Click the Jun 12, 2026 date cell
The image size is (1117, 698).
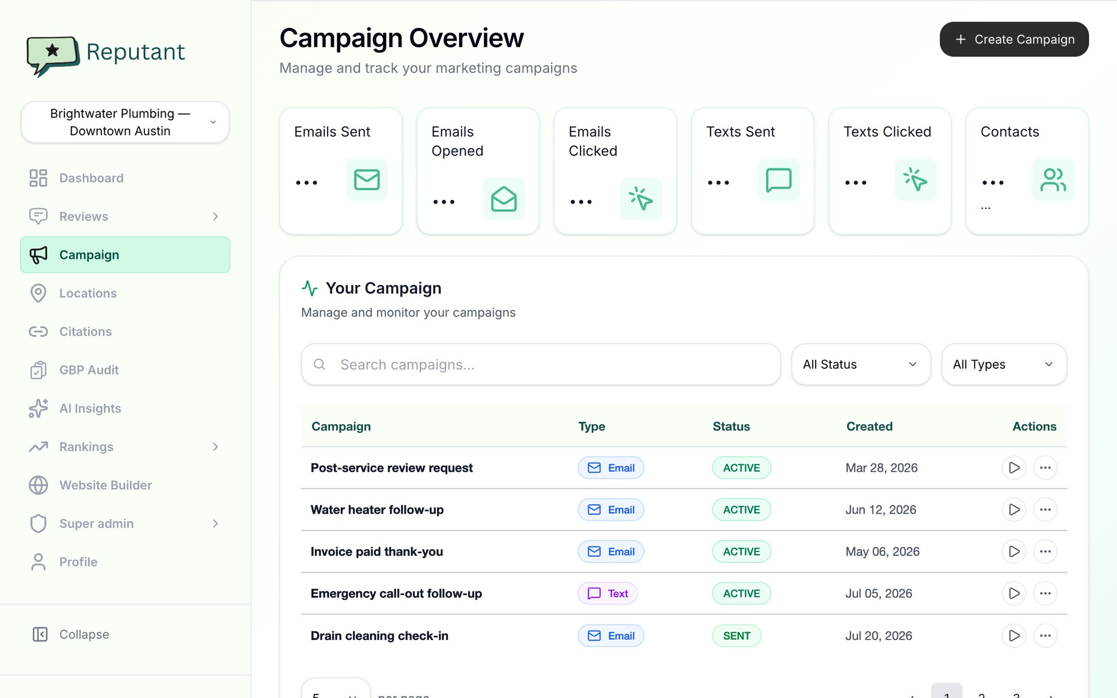point(881,510)
